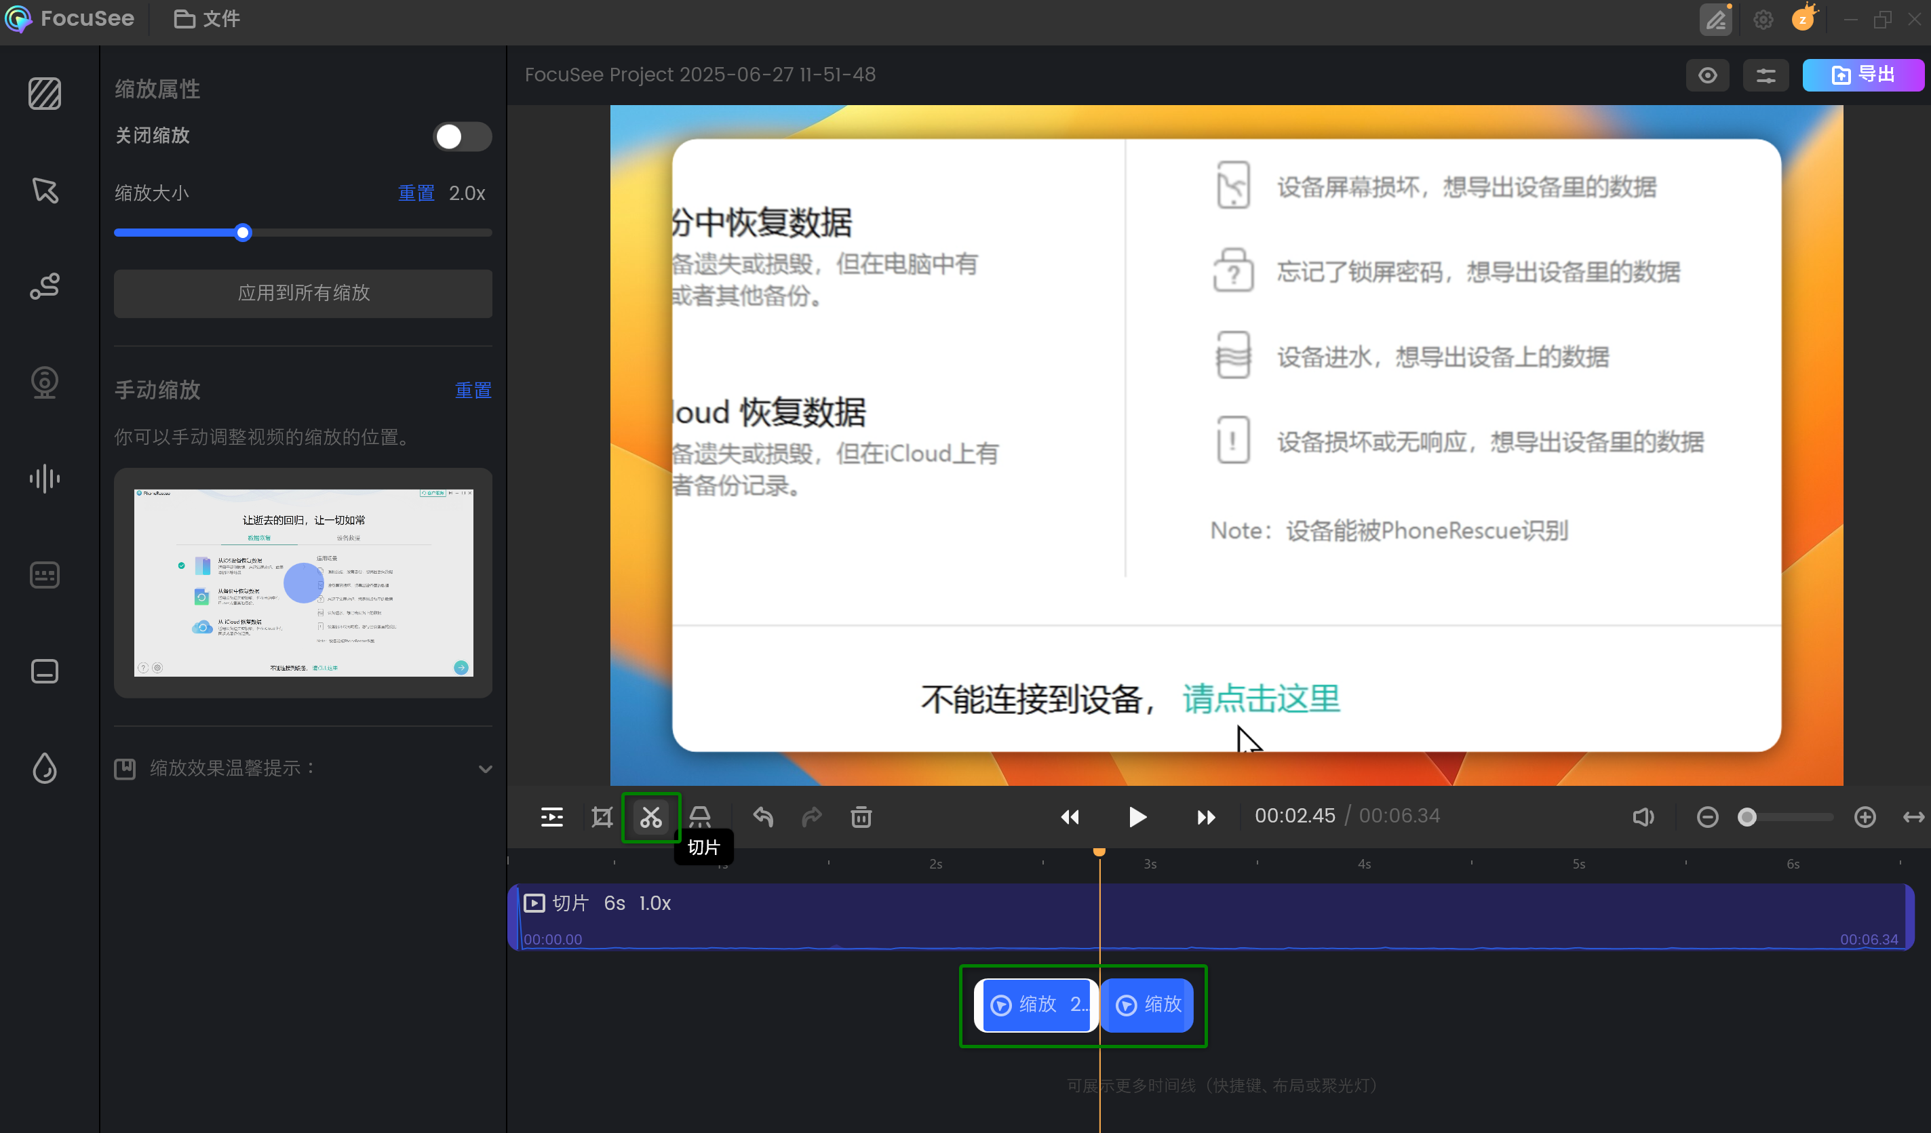Open the webcam settings sidebar icon
The image size is (1931, 1133).
(x=45, y=382)
